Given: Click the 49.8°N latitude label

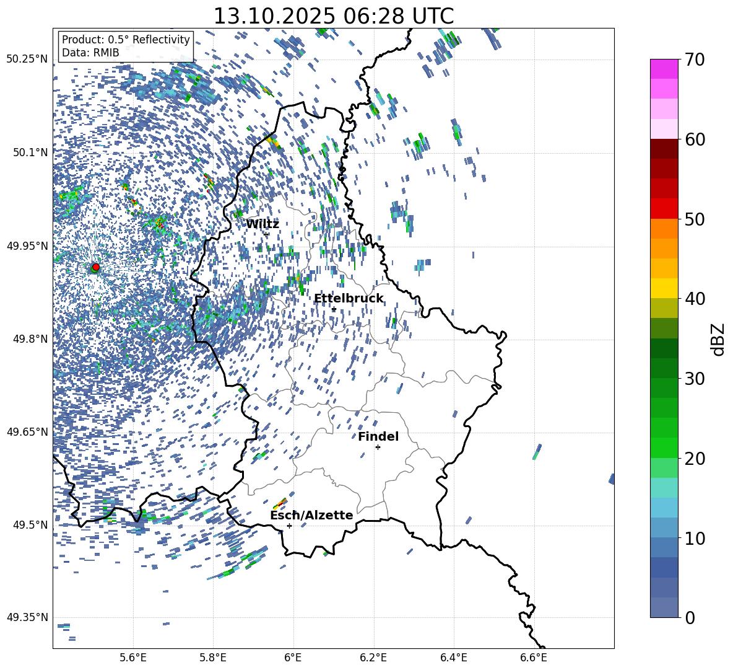Looking at the screenshot, I should pos(30,339).
